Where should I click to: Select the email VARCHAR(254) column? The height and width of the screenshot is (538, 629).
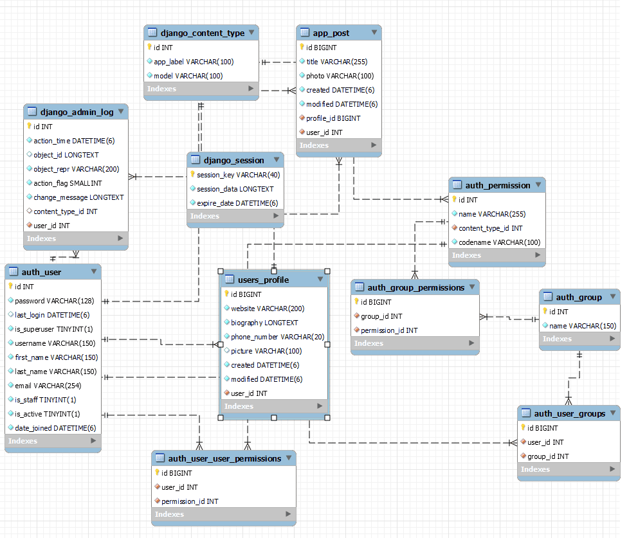(50, 386)
